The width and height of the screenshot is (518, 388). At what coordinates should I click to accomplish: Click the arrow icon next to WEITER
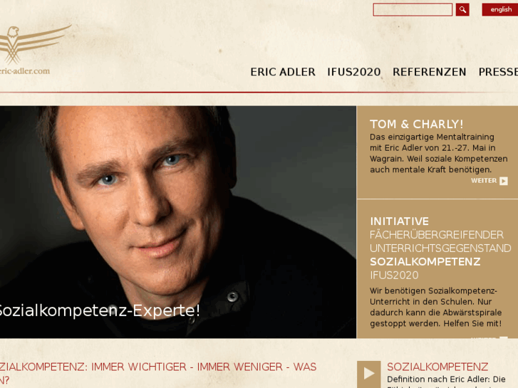pos(504,181)
